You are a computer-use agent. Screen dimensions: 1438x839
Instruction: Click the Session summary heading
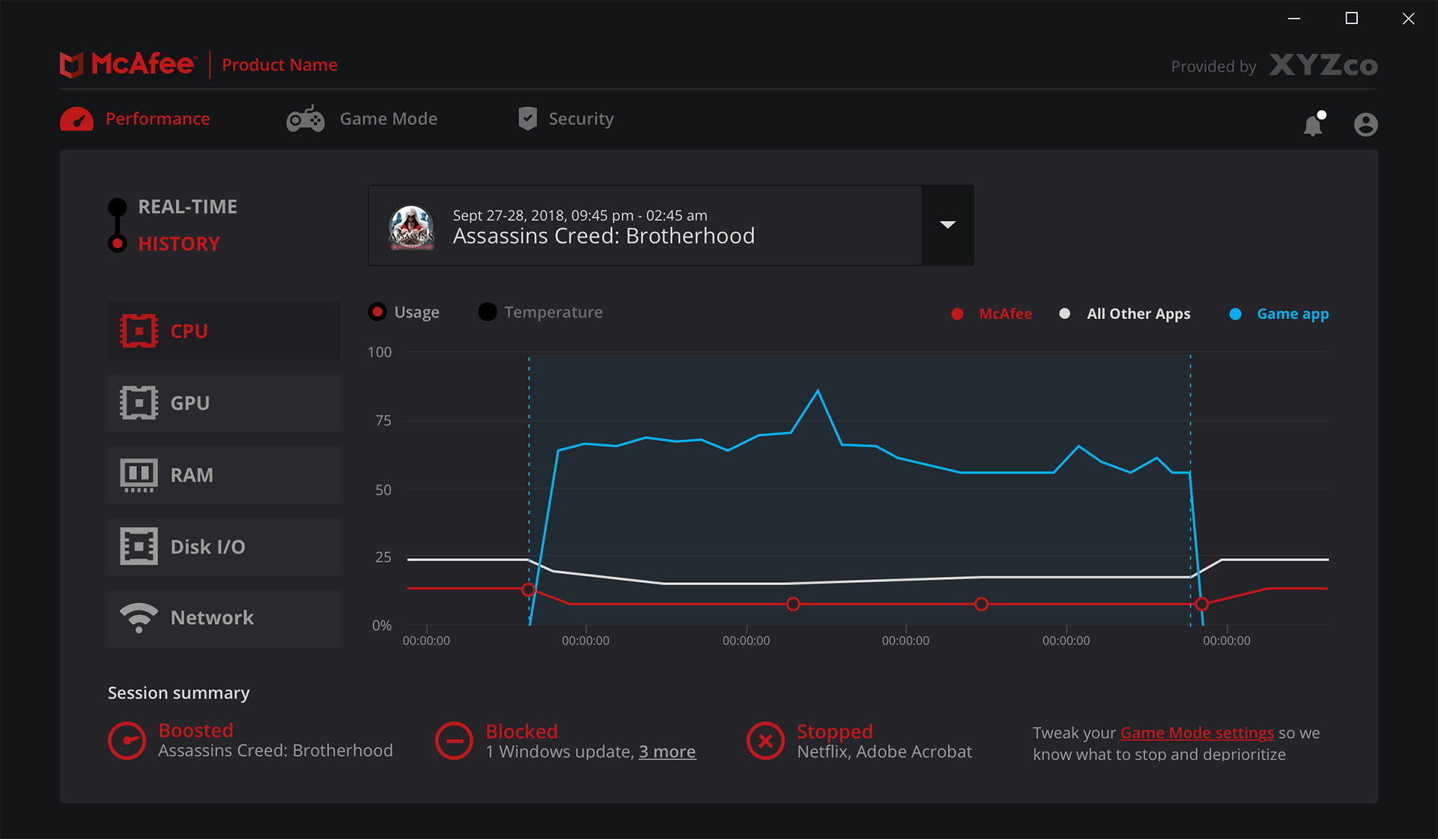(x=178, y=693)
